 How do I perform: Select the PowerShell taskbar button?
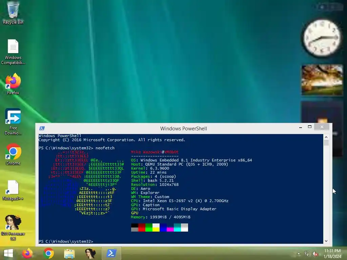click(x=111, y=253)
